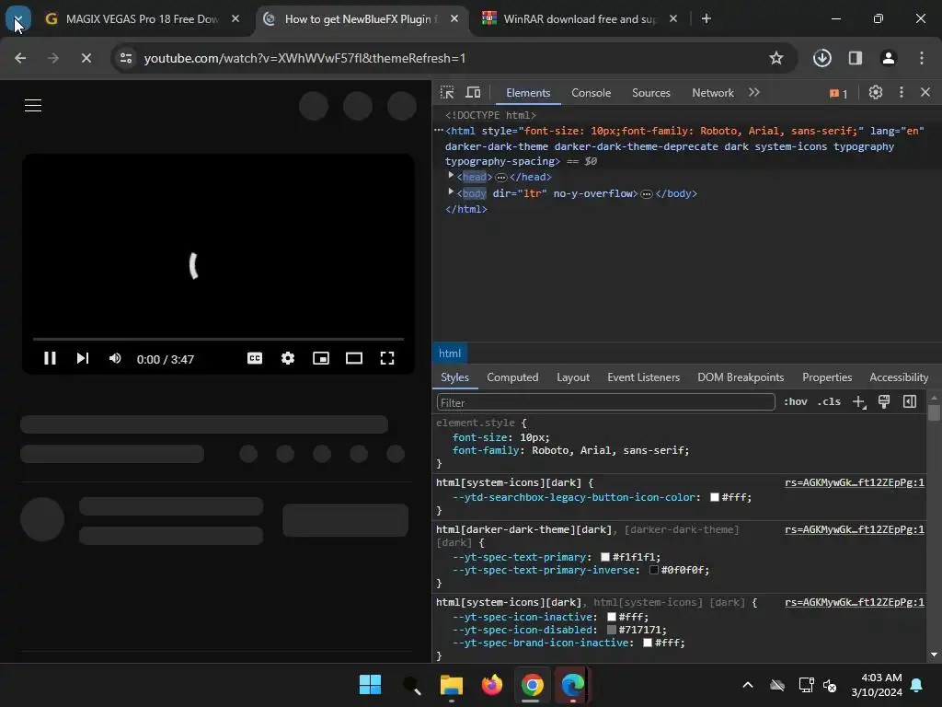Image resolution: width=942 pixels, height=707 pixels.
Task: Stop loading the page
Action: (86, 58)
